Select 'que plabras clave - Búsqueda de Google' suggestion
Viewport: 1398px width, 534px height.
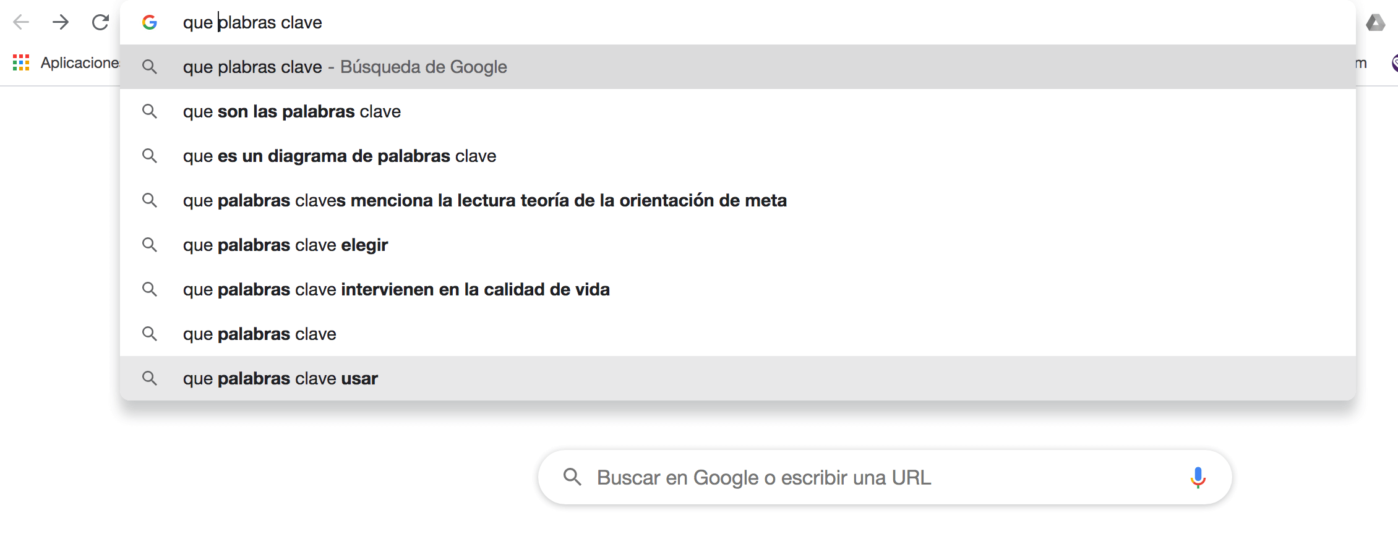[345, 67]
